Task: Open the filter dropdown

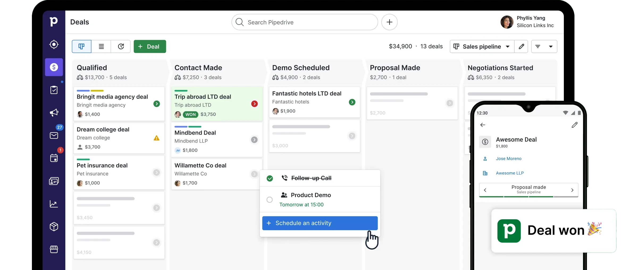Action: pos(544,46)
